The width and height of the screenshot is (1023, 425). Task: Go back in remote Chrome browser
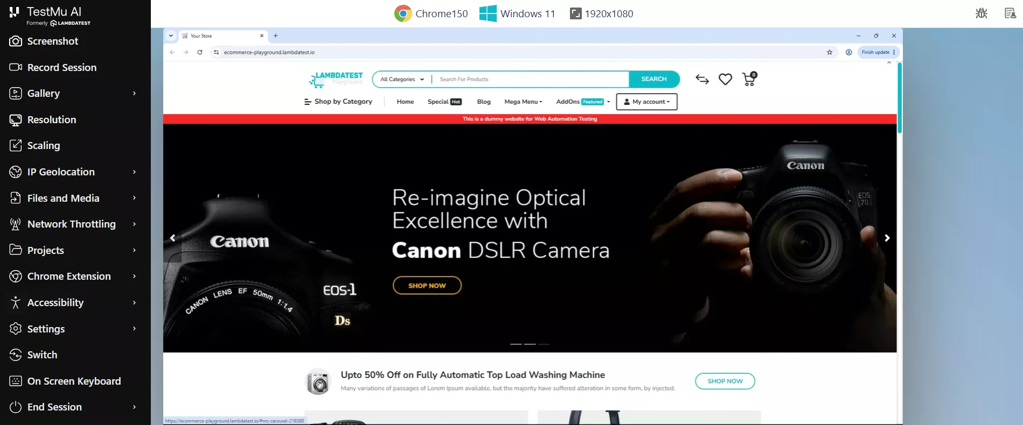(x=172, y=52)
